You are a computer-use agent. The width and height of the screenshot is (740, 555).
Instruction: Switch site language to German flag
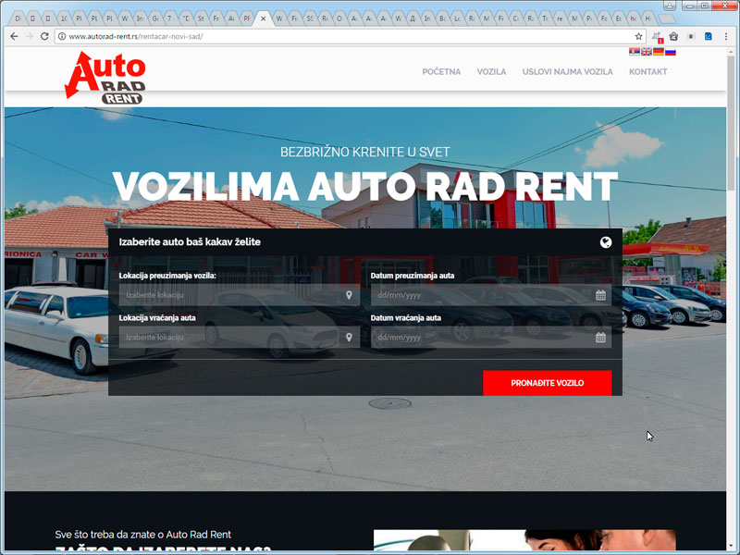659,52
